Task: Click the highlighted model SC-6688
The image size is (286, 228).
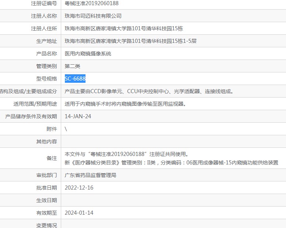Action: click(x=75, y=79)
